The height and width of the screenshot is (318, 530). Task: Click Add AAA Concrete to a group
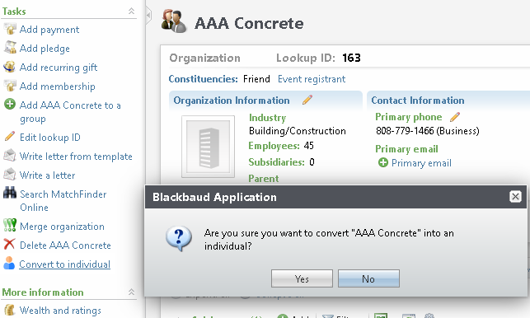(x=70, y=112)
